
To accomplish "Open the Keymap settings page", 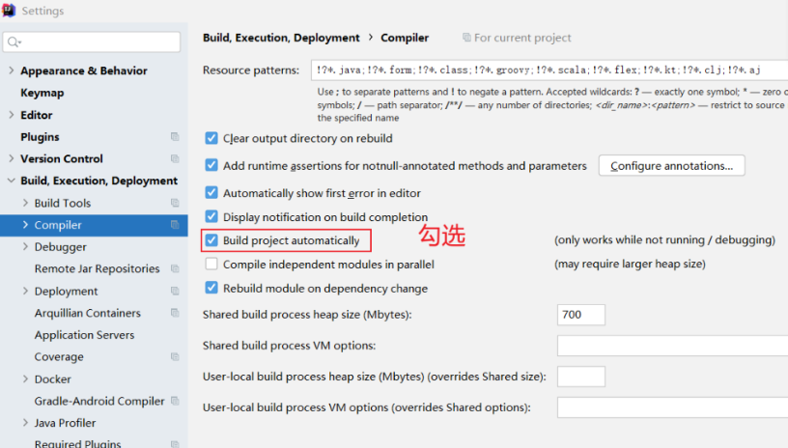I will point(42,93).
